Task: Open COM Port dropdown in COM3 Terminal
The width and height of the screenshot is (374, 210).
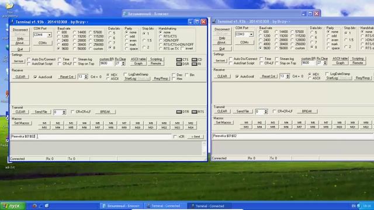Action: coord(251,34)
